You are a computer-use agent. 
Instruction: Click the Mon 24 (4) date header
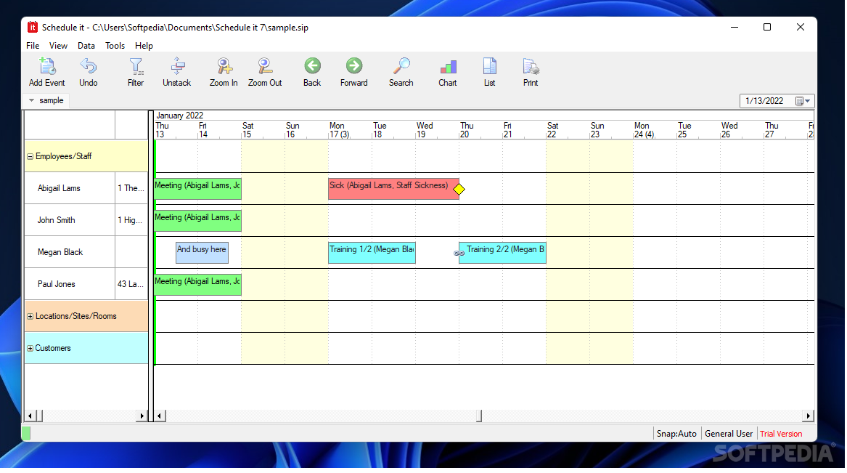[x=644, y=130]
